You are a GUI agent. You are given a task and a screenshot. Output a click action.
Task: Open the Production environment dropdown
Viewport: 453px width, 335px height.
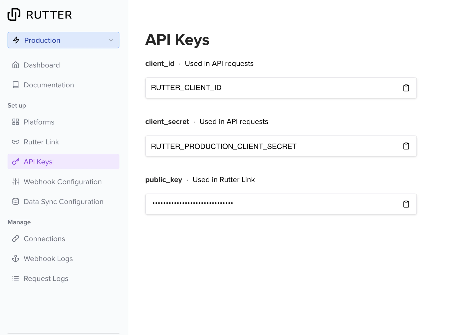pyautogui.click(x=63, y=40)
